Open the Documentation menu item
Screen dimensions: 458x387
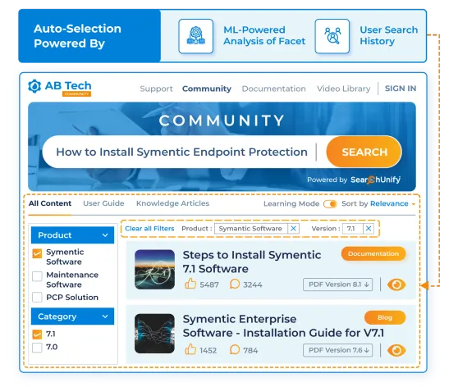(273, 89)
